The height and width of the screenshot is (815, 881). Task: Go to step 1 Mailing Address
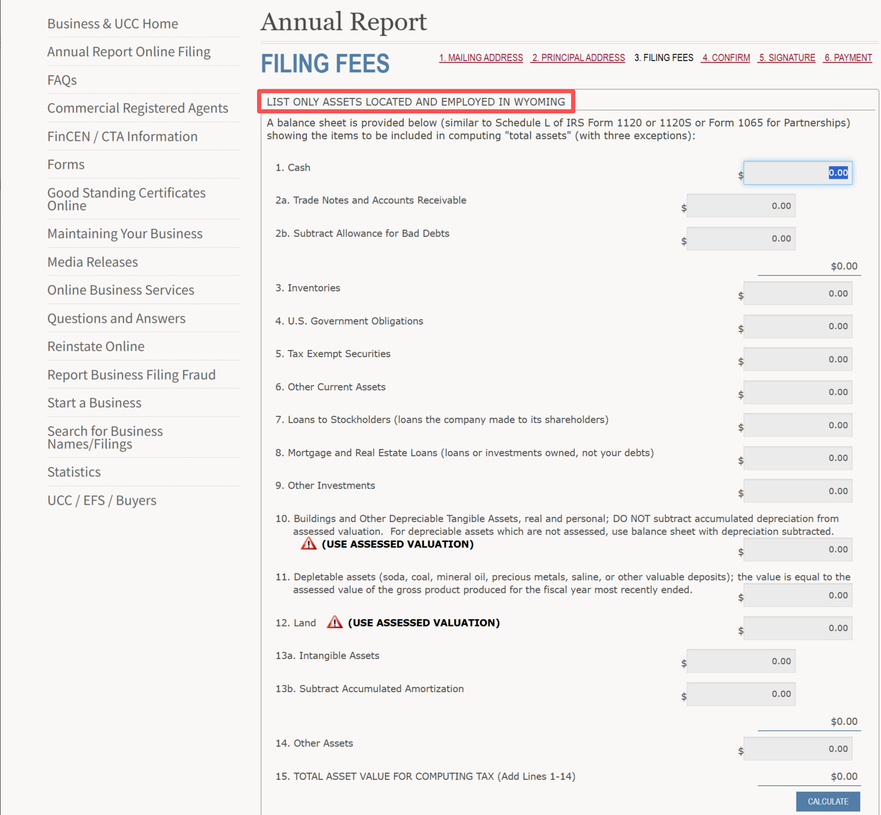[x=481, y=57]
